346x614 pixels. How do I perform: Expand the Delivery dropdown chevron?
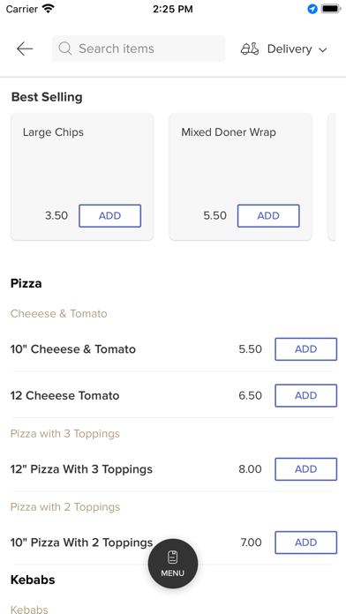pyautogui.click(x=322, y=49)
